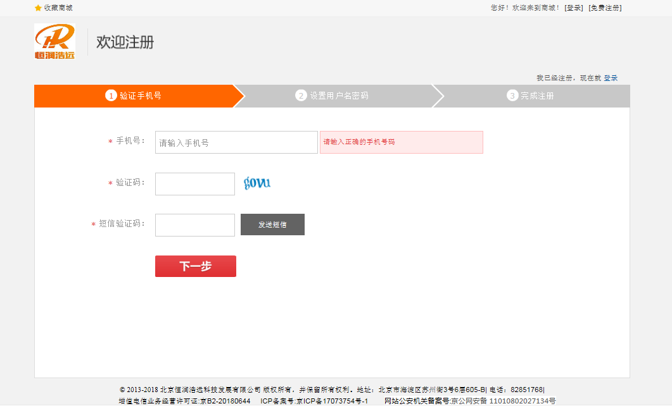Click the 短信验证码 SMS code input
Viewport: 672px width, 406px height.
tap(195, 225)
